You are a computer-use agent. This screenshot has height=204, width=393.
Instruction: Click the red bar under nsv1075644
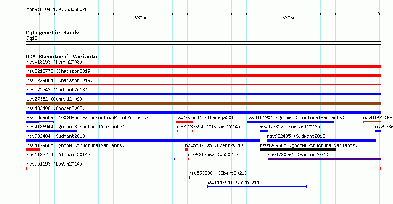184,122
